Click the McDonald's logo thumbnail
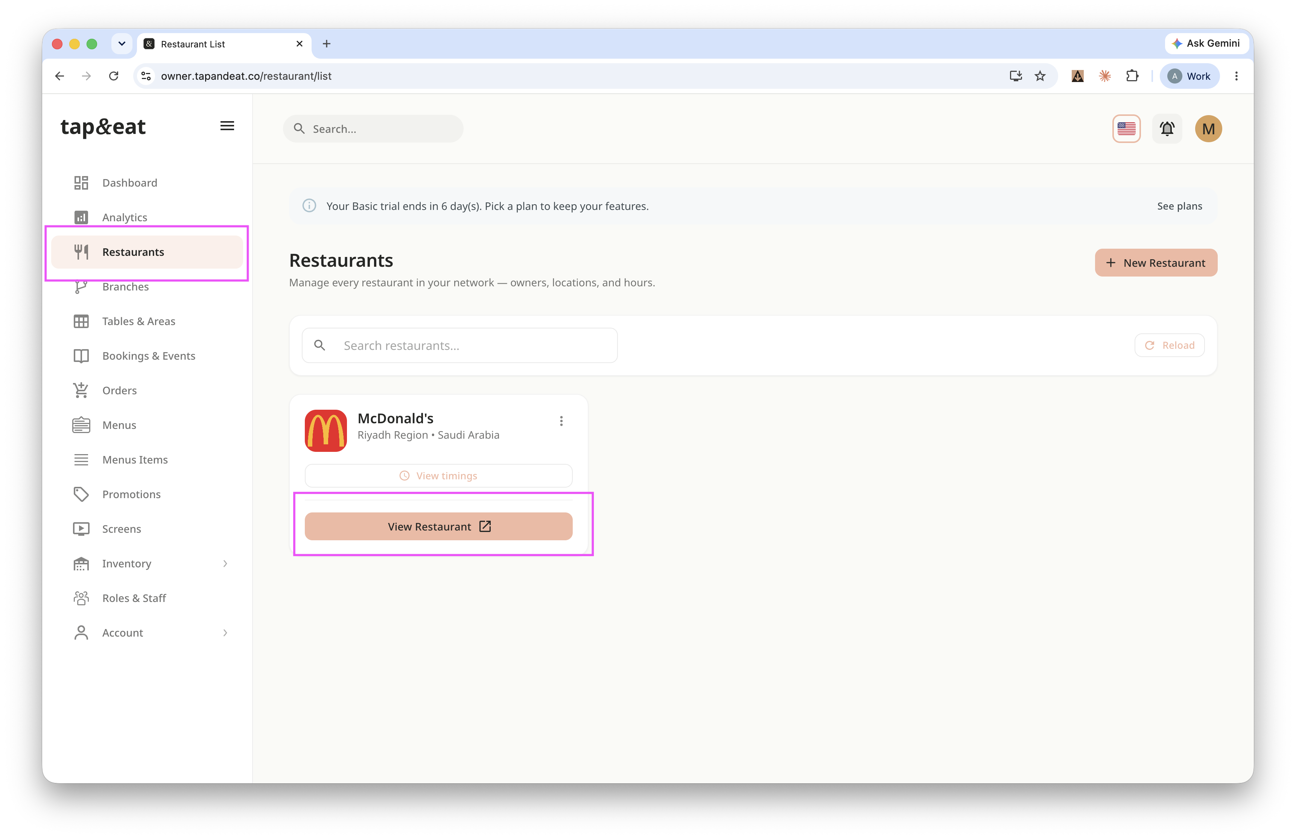The width and height of the screenshot is (1296, 839). [x=326, y=431]
